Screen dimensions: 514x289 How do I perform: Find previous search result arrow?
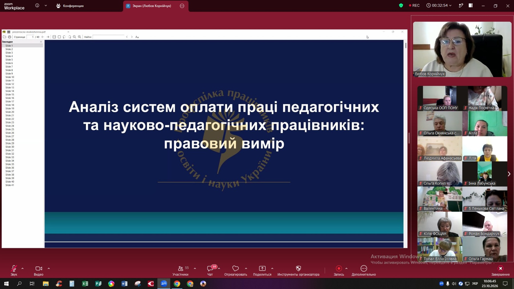[x=127, y=37]
